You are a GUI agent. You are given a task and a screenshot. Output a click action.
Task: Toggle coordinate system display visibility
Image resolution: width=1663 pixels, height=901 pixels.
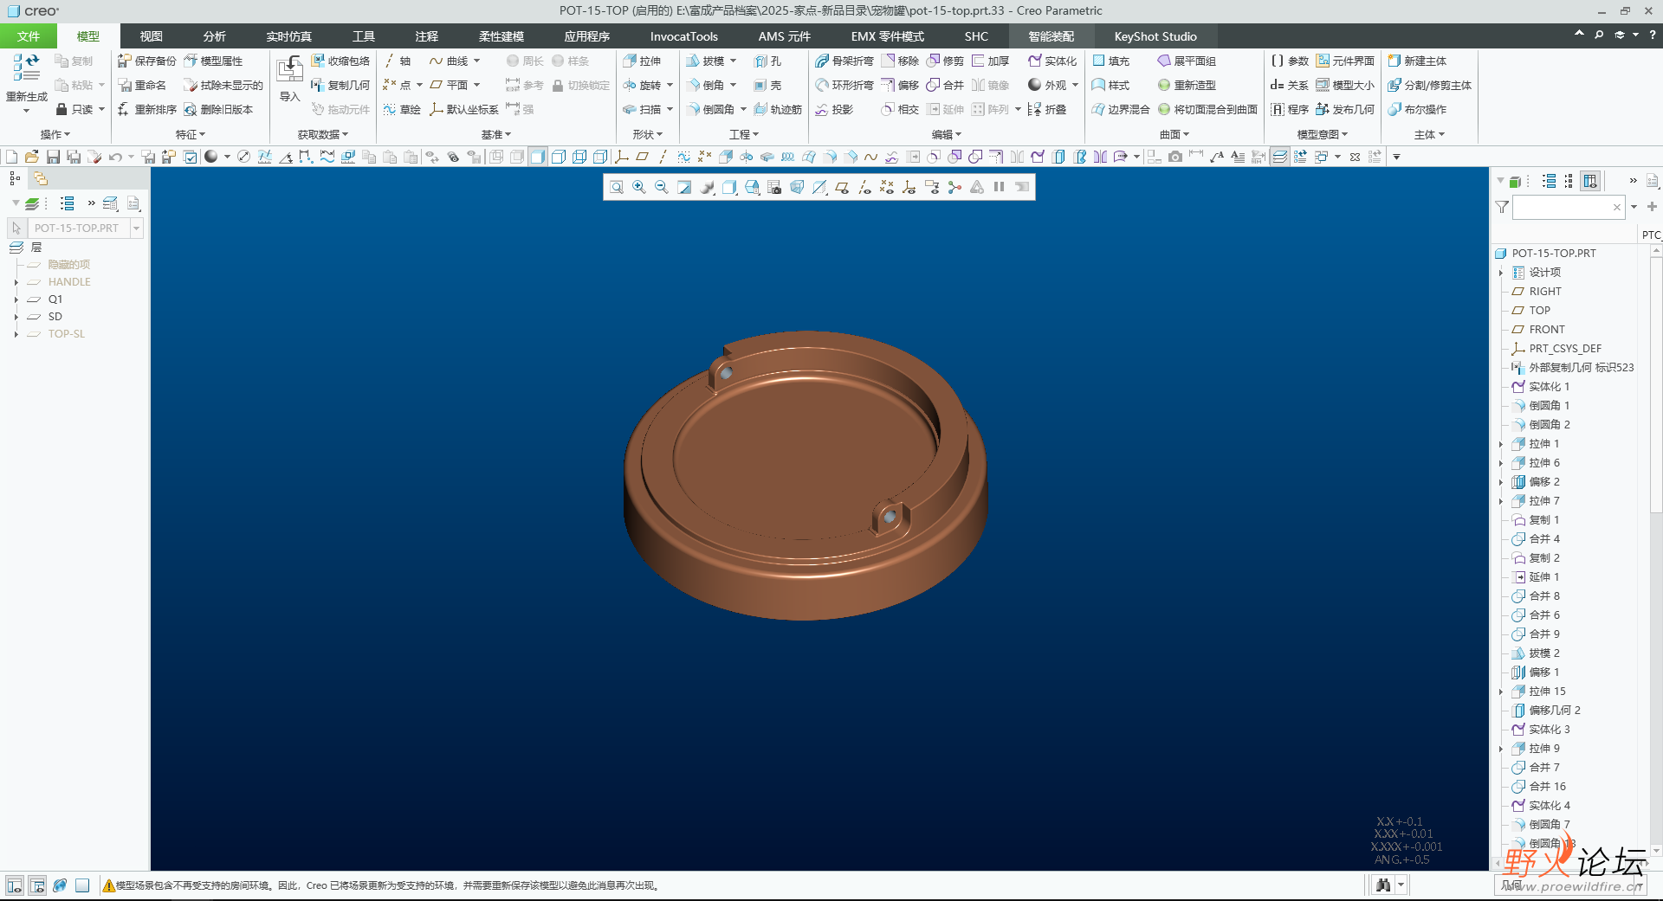tap(909, 187)
